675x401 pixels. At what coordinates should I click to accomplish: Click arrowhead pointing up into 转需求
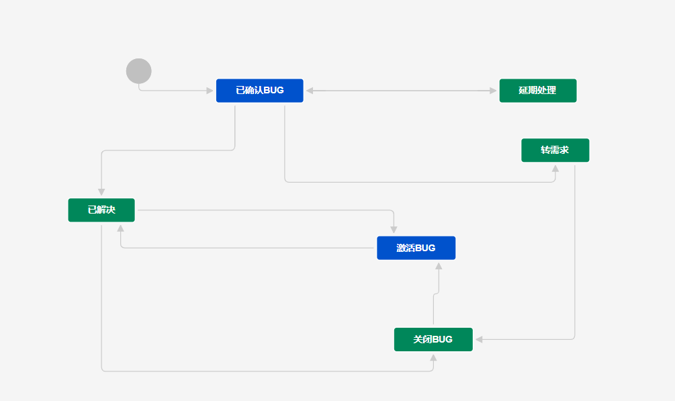coord(555,169)
